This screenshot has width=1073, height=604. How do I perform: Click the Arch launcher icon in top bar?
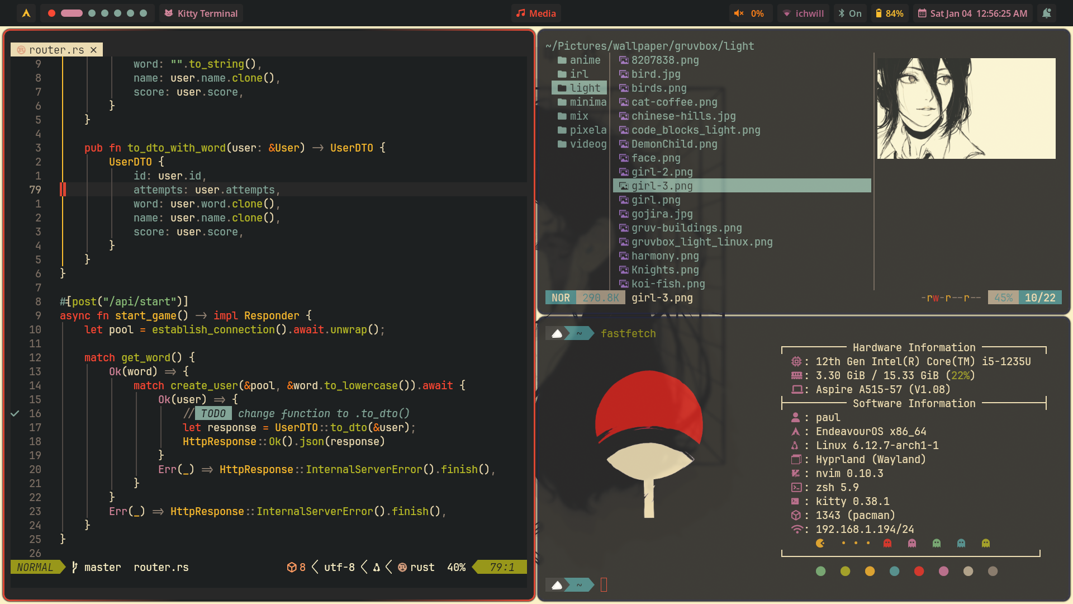pyautogui.click(x=26, y=13)
